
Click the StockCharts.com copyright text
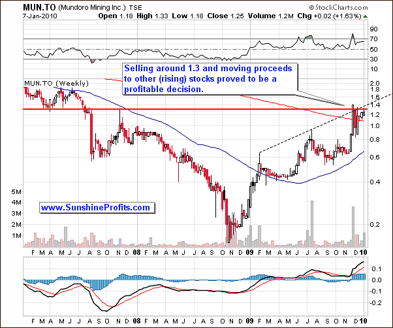338,8
